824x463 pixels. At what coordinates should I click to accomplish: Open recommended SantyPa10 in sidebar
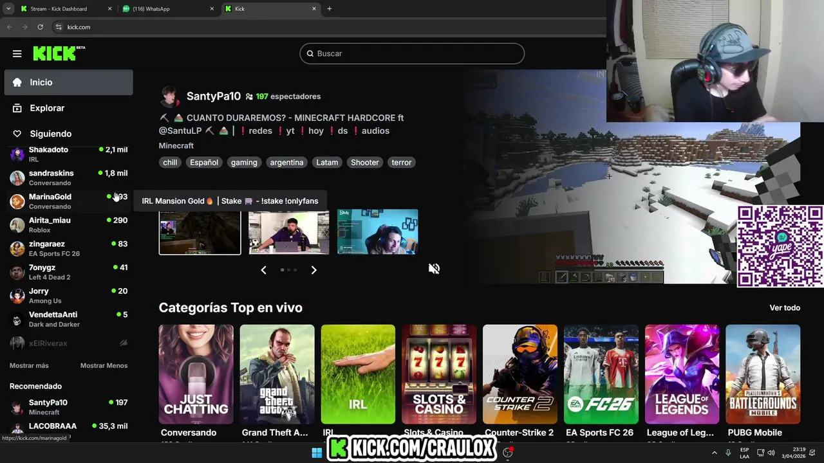(68, 407)
